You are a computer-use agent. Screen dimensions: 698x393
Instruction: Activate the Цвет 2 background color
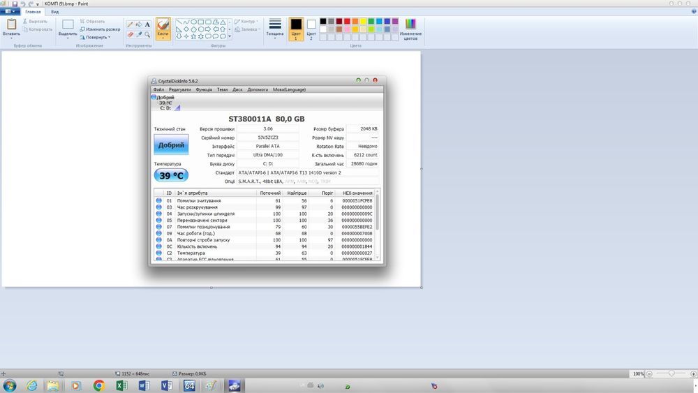coord(311,29)
